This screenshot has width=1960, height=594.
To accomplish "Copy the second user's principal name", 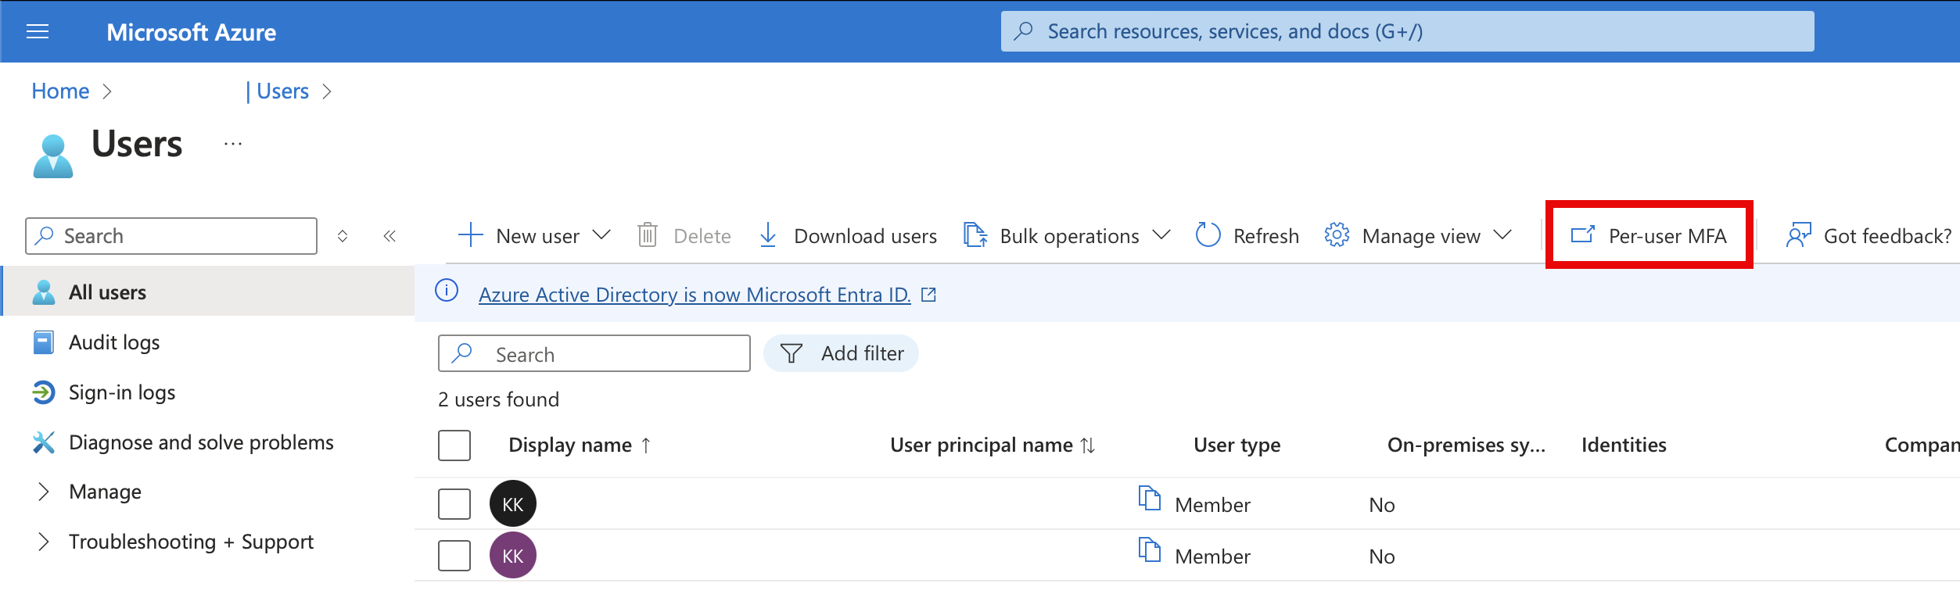I will tap(1150, 549).
